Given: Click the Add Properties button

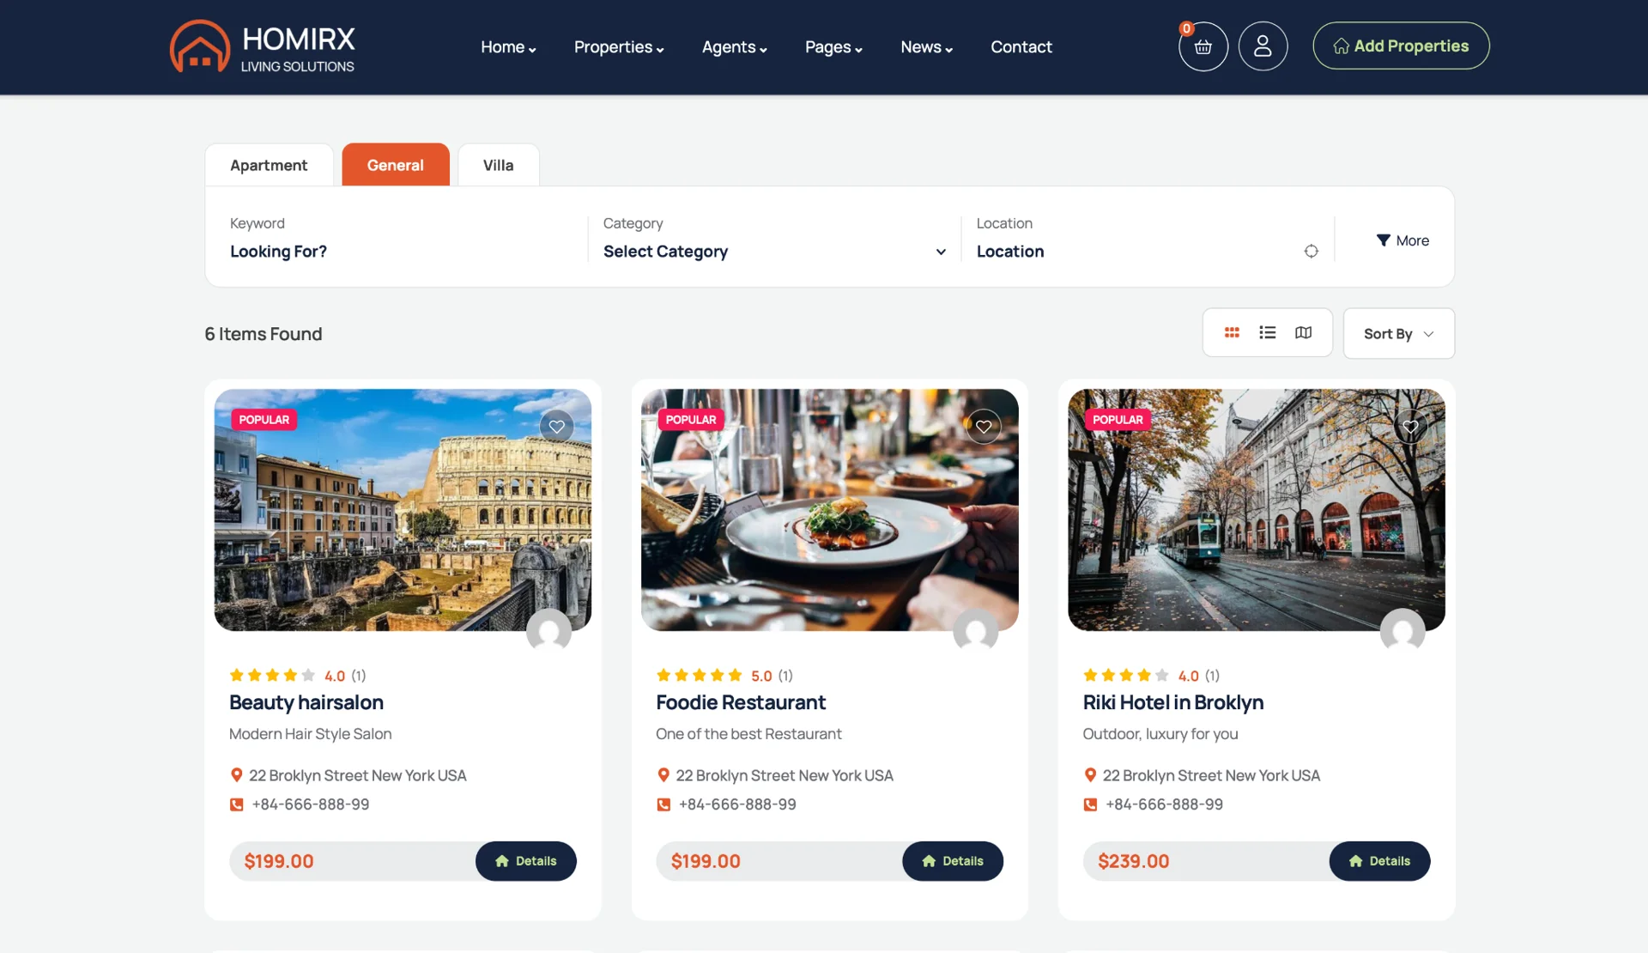Looking at the screenshot, I should click(x=1401, y=46).
